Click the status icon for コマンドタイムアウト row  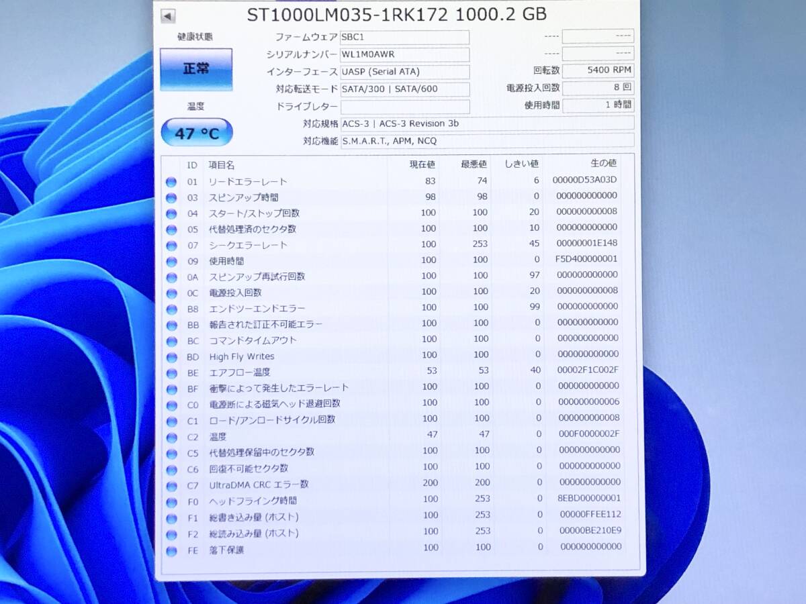[171, 341]
